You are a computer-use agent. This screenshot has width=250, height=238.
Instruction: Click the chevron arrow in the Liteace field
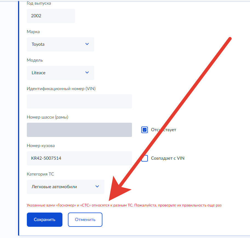coord(87,73)
